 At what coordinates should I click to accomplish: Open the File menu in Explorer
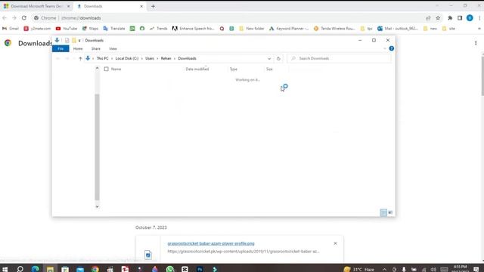[60, 48]
